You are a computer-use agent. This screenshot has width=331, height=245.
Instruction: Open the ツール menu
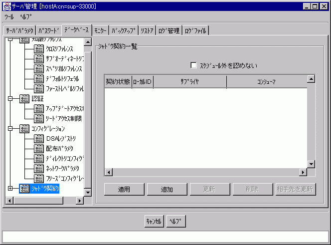[x=9, y=16]
